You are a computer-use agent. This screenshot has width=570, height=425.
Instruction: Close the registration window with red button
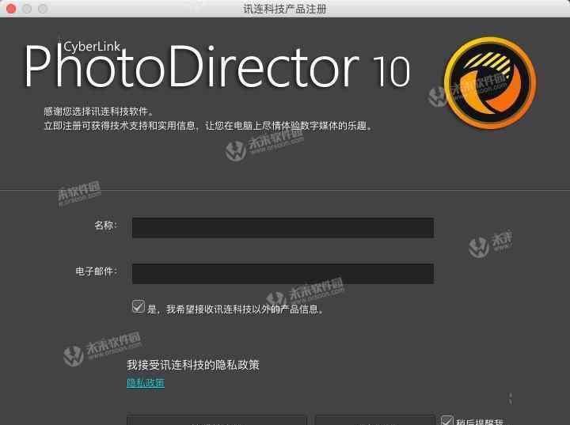pyautogui.click(x=11, y=9)
